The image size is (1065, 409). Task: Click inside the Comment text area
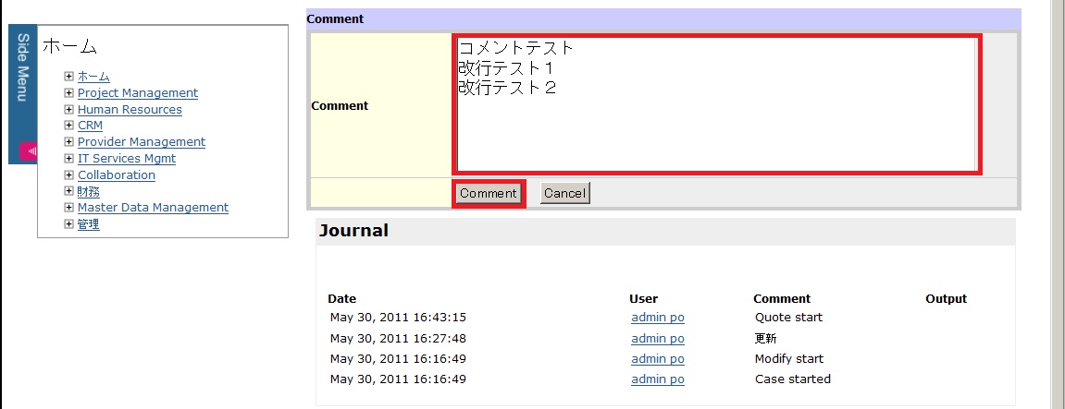tap(716, 104)
